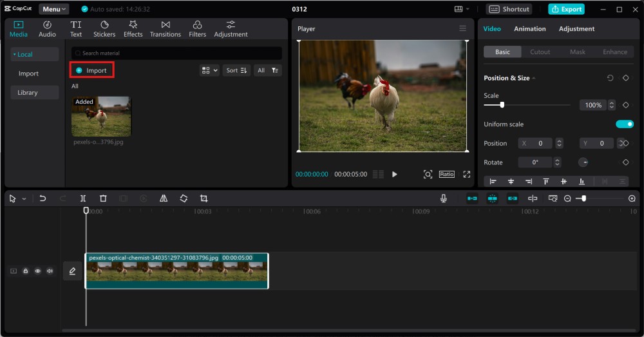Delete the selected clip with trash icon
The width and height of the screenshot is (644, 337).
[x=103, y=198]
